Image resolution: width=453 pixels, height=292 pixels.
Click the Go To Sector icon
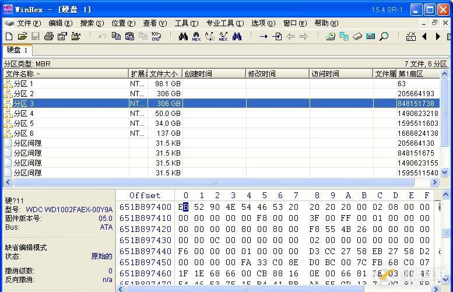click(277, 36)
